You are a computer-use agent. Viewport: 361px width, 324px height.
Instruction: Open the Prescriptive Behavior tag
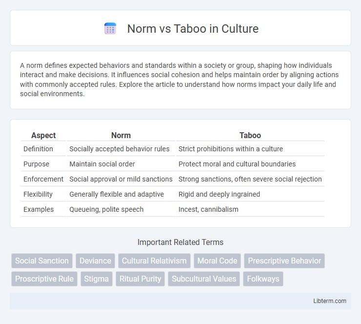click(284, 261)
